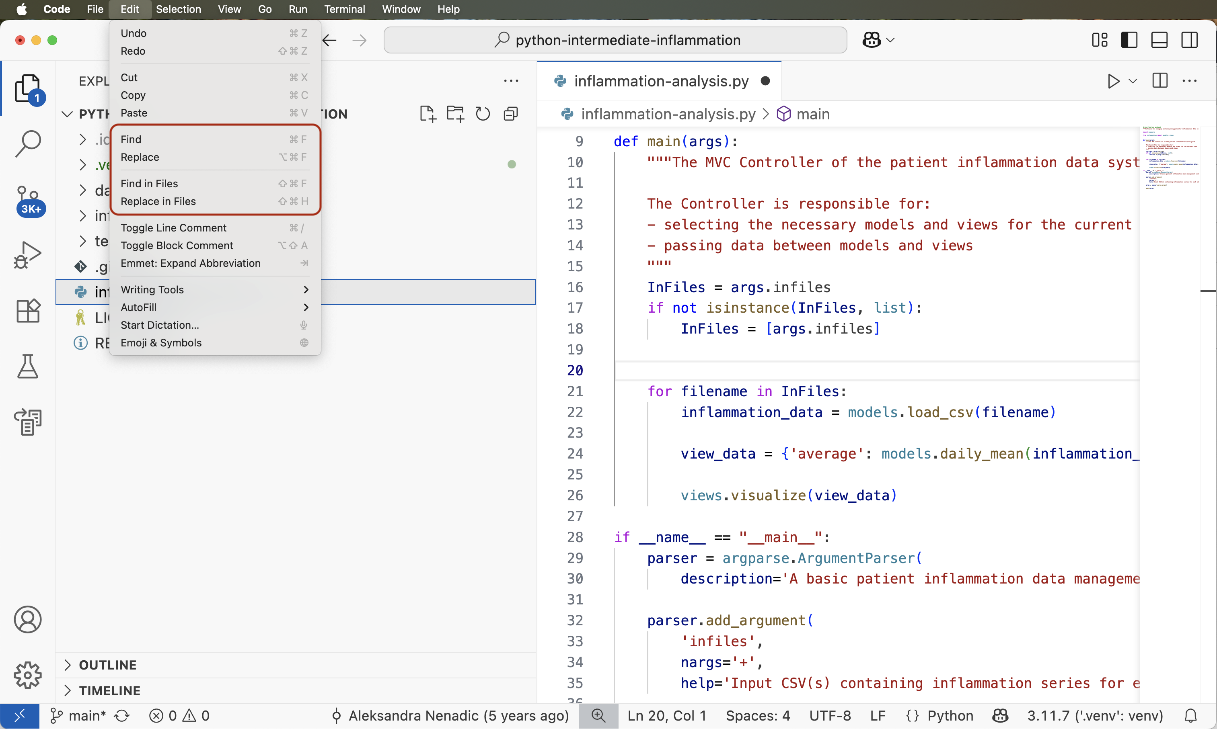
Task: Toggle the bottom panel visibility
Action: 1159,39
